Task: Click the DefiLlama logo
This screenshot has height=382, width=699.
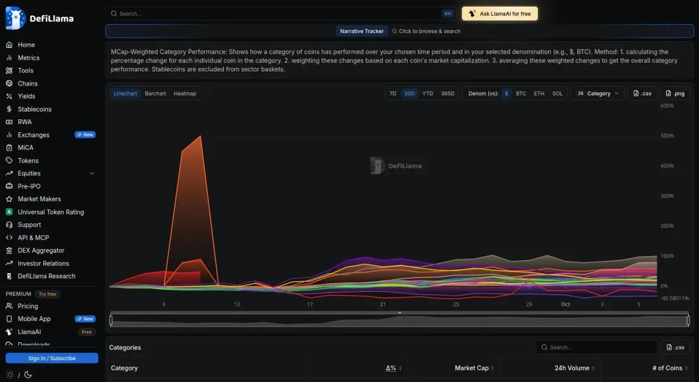Action: tap(39, 18)
